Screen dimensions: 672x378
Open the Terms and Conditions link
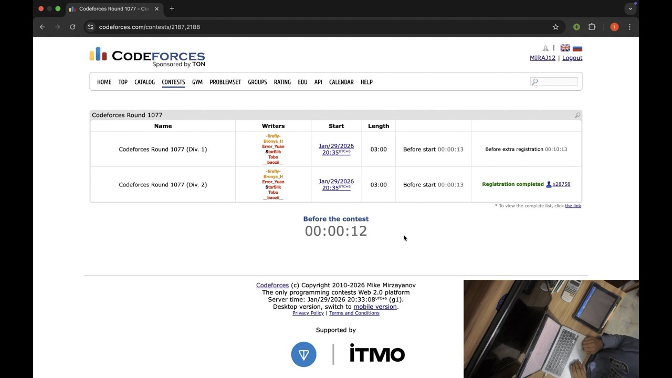click(x=354, y=313)
